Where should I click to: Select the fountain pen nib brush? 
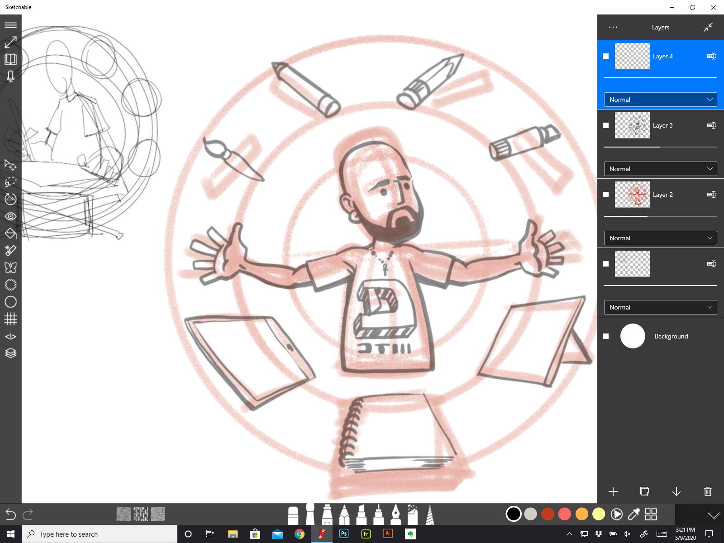395,515
